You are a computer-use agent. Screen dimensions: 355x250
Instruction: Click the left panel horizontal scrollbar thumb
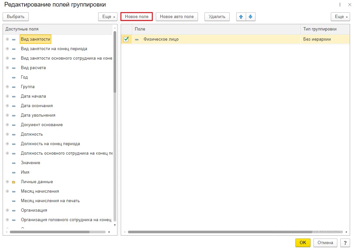(x=50, y=232)
